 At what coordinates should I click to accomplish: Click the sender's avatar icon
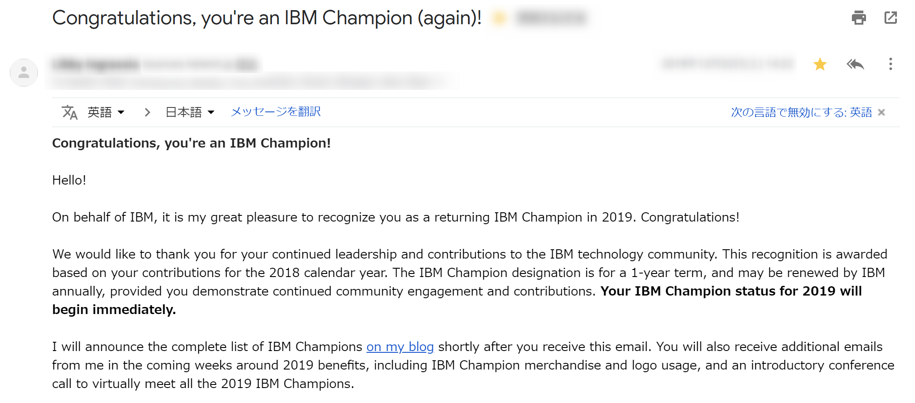point(24,73)
